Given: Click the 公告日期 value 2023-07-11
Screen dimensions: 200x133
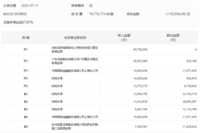Looking at the screenshot, I should click(x=30, y=6).
